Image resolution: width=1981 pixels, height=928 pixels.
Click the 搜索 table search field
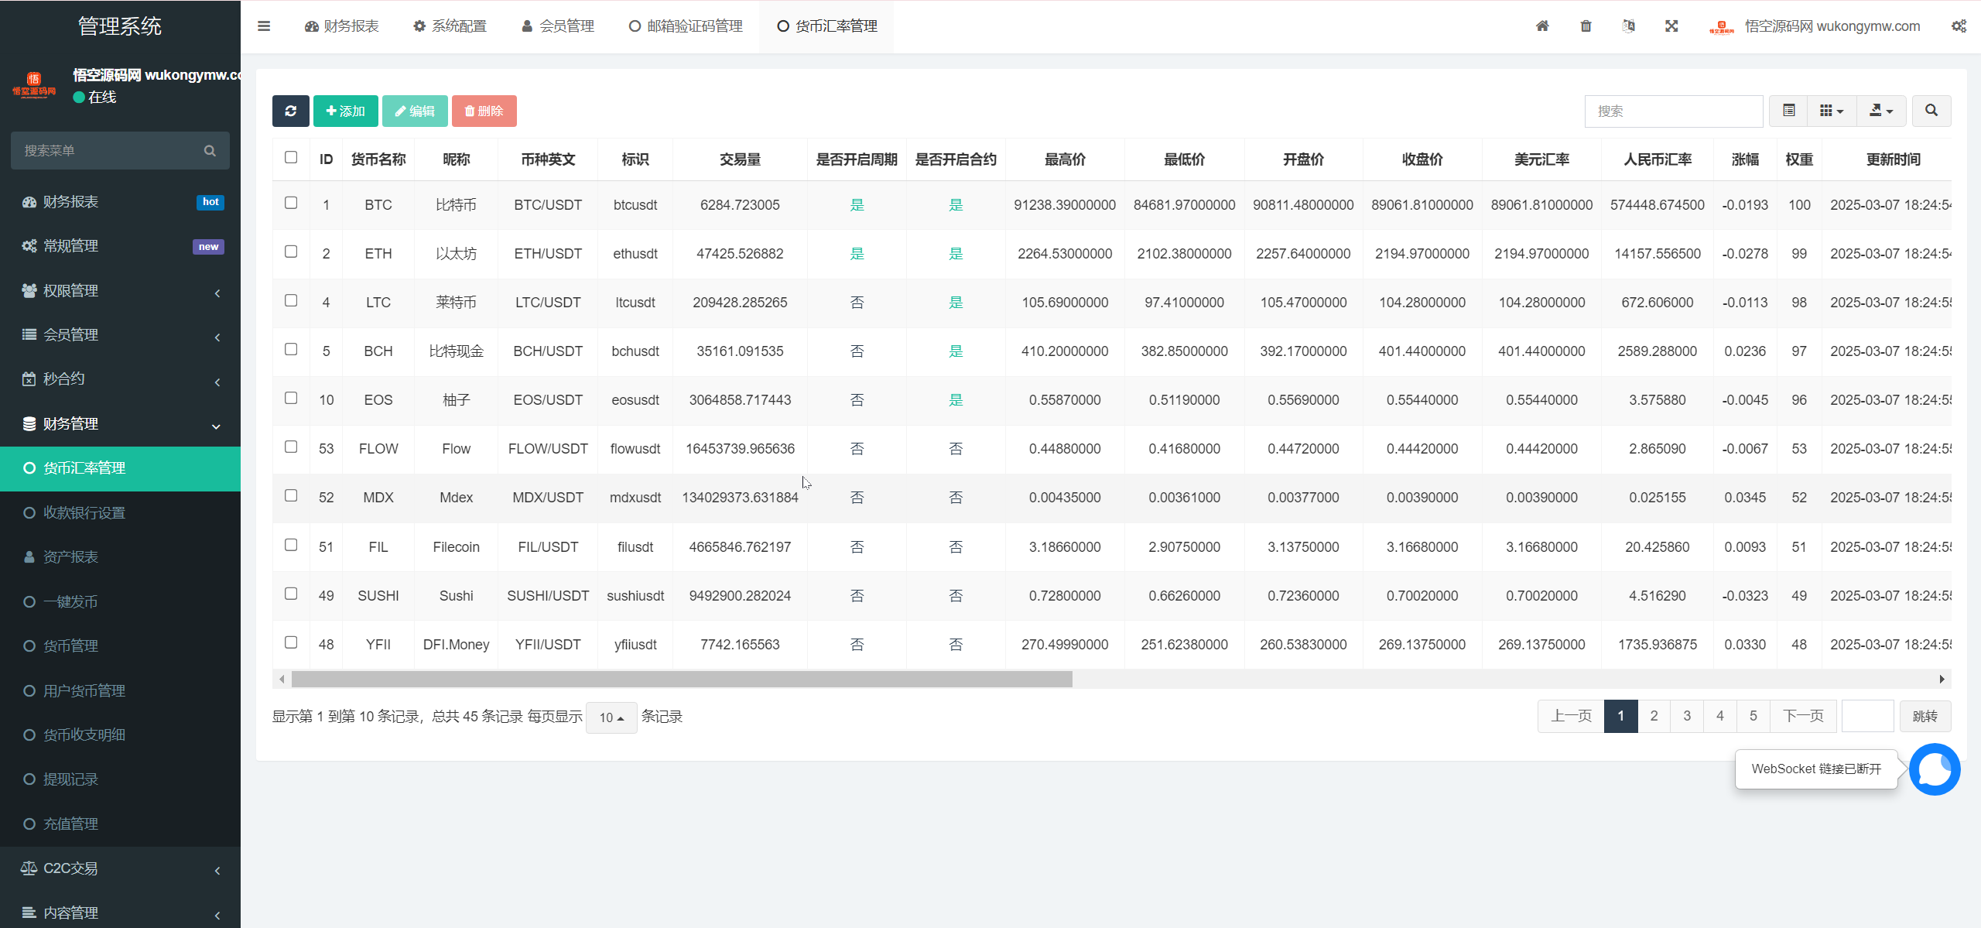(1674, 111)
